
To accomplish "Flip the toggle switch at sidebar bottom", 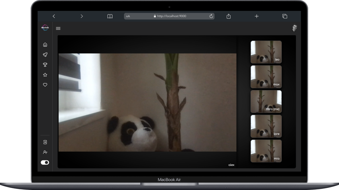I will 45,162.
